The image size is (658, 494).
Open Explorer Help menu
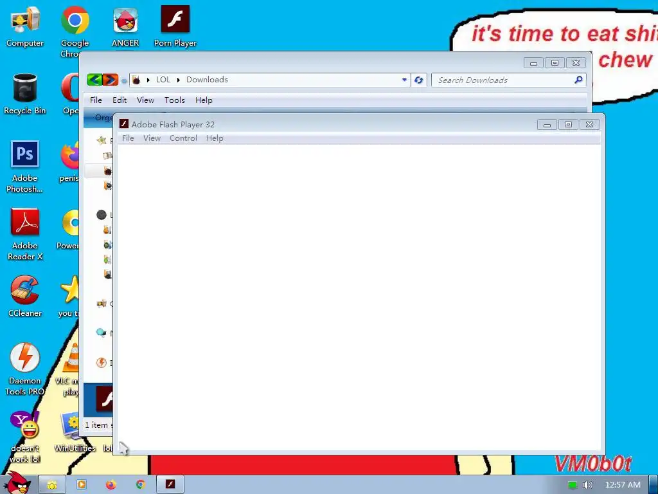tap(204, 100)
